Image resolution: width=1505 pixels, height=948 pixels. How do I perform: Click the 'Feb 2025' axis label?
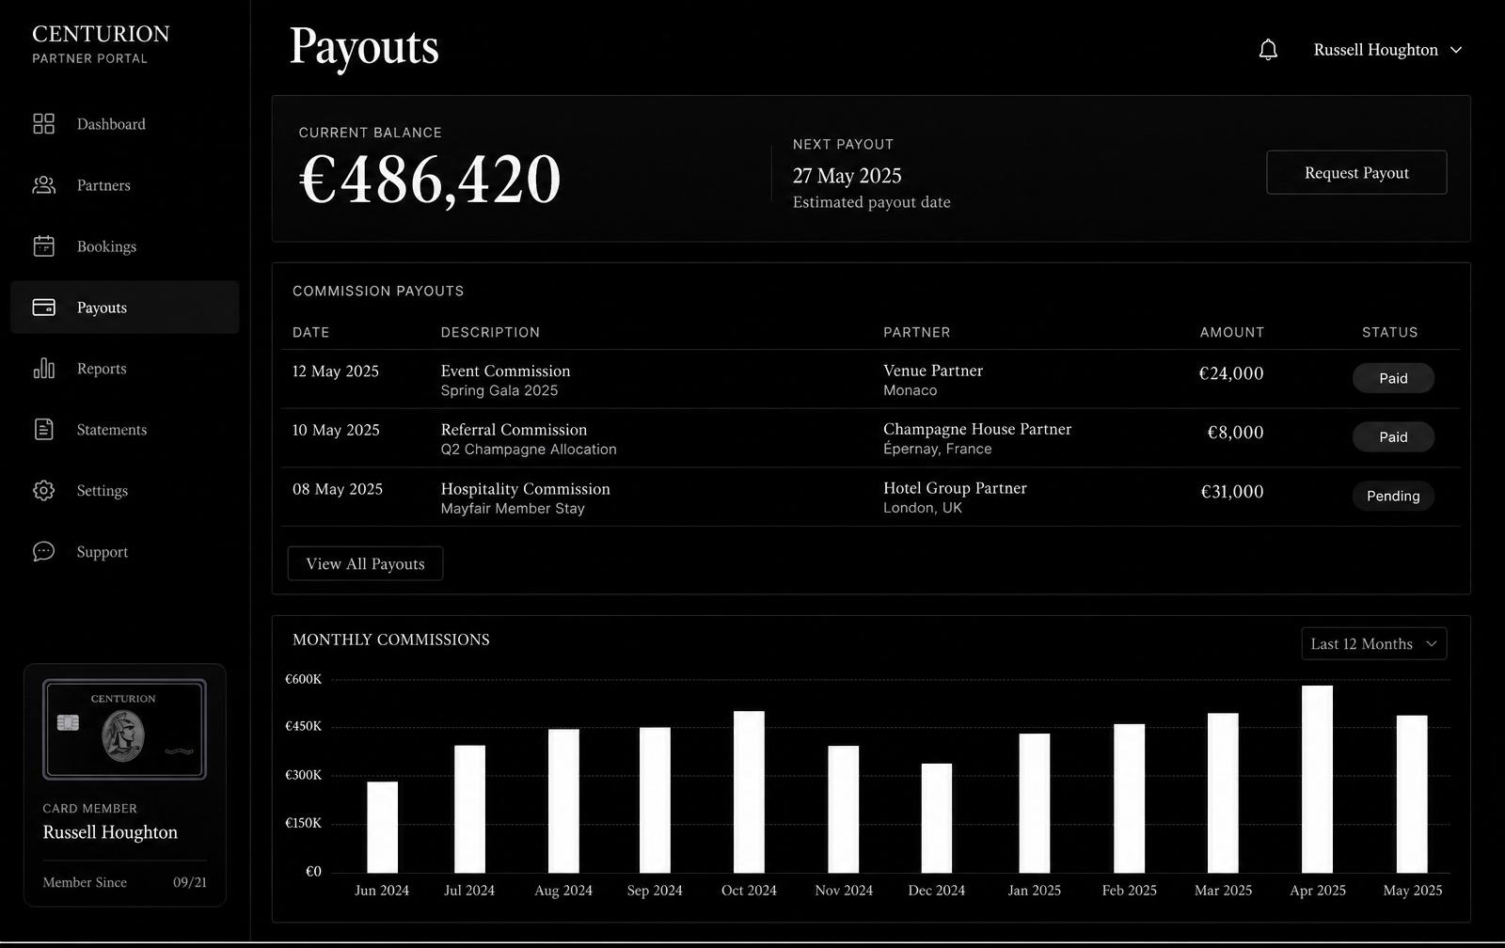tap(1129, 890)
